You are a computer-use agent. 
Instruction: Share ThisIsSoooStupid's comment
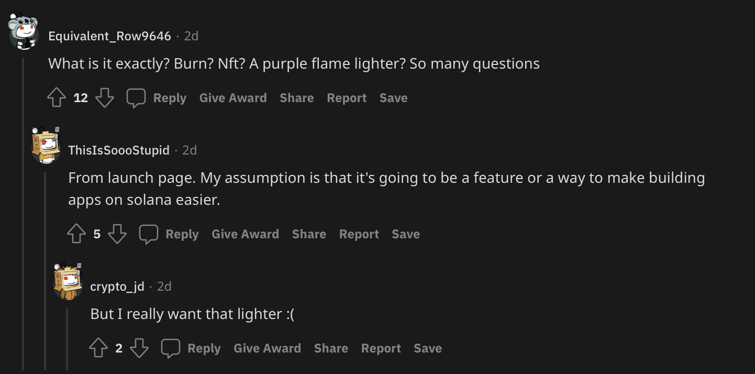309,234
